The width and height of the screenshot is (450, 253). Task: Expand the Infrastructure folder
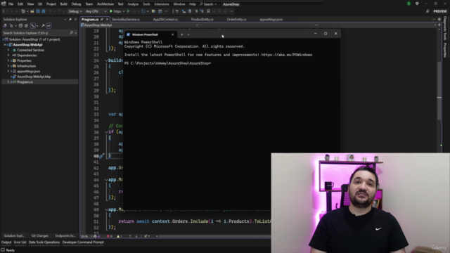coord(8,66)
